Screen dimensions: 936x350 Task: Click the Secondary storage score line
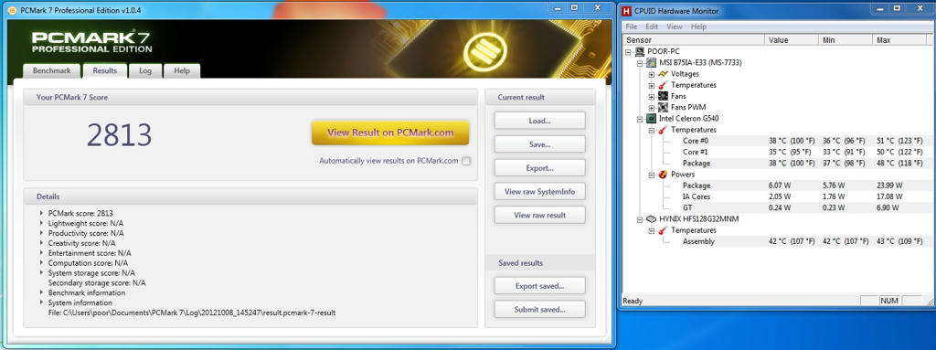(97, 283)
